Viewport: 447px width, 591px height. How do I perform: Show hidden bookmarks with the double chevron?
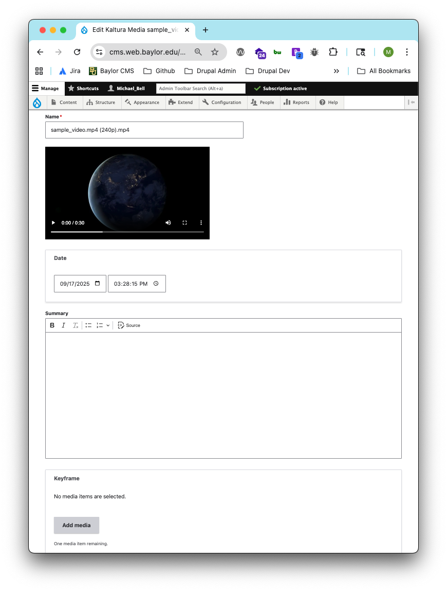(337, 71)
